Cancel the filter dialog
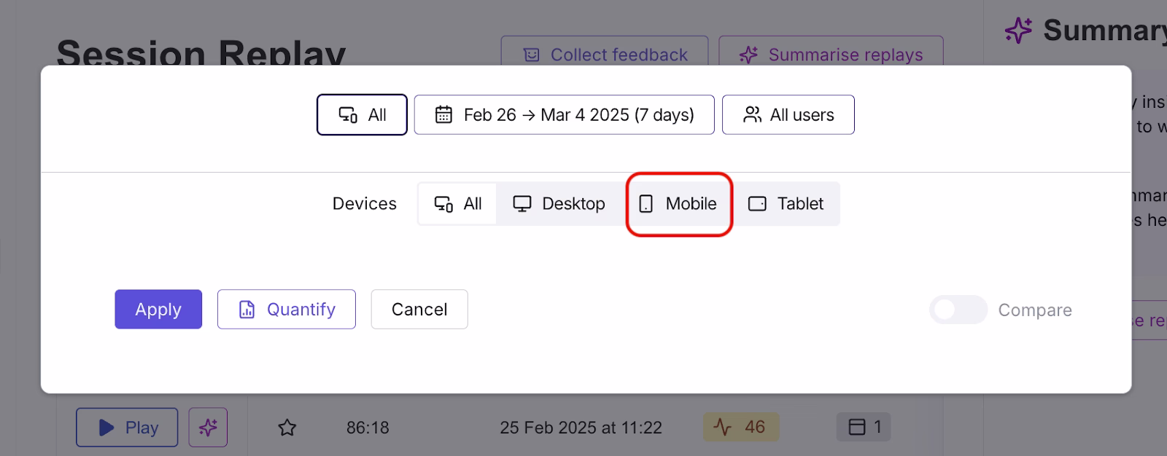This screenshot has width=1167, height=456. [419, 310]
